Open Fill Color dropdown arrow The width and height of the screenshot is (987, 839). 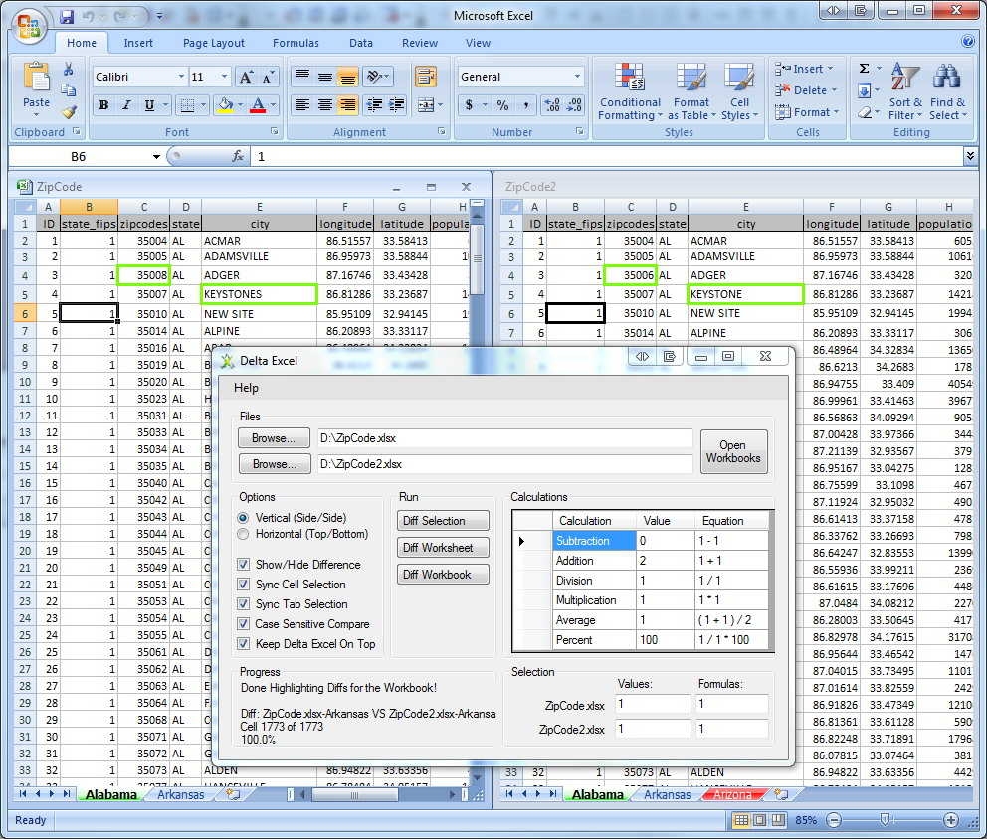[x=240, y=105]
